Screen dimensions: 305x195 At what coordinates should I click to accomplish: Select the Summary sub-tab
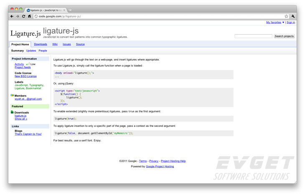(x=17, y=51)
